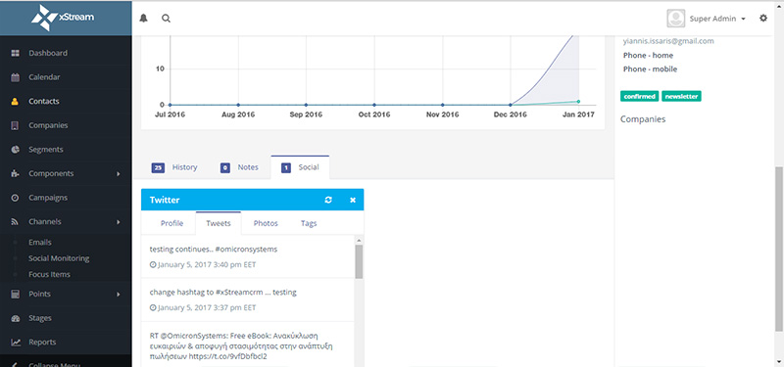Click the Dashboard sidebar icon
Screen dimensions: 784x367
coord(15,53)
